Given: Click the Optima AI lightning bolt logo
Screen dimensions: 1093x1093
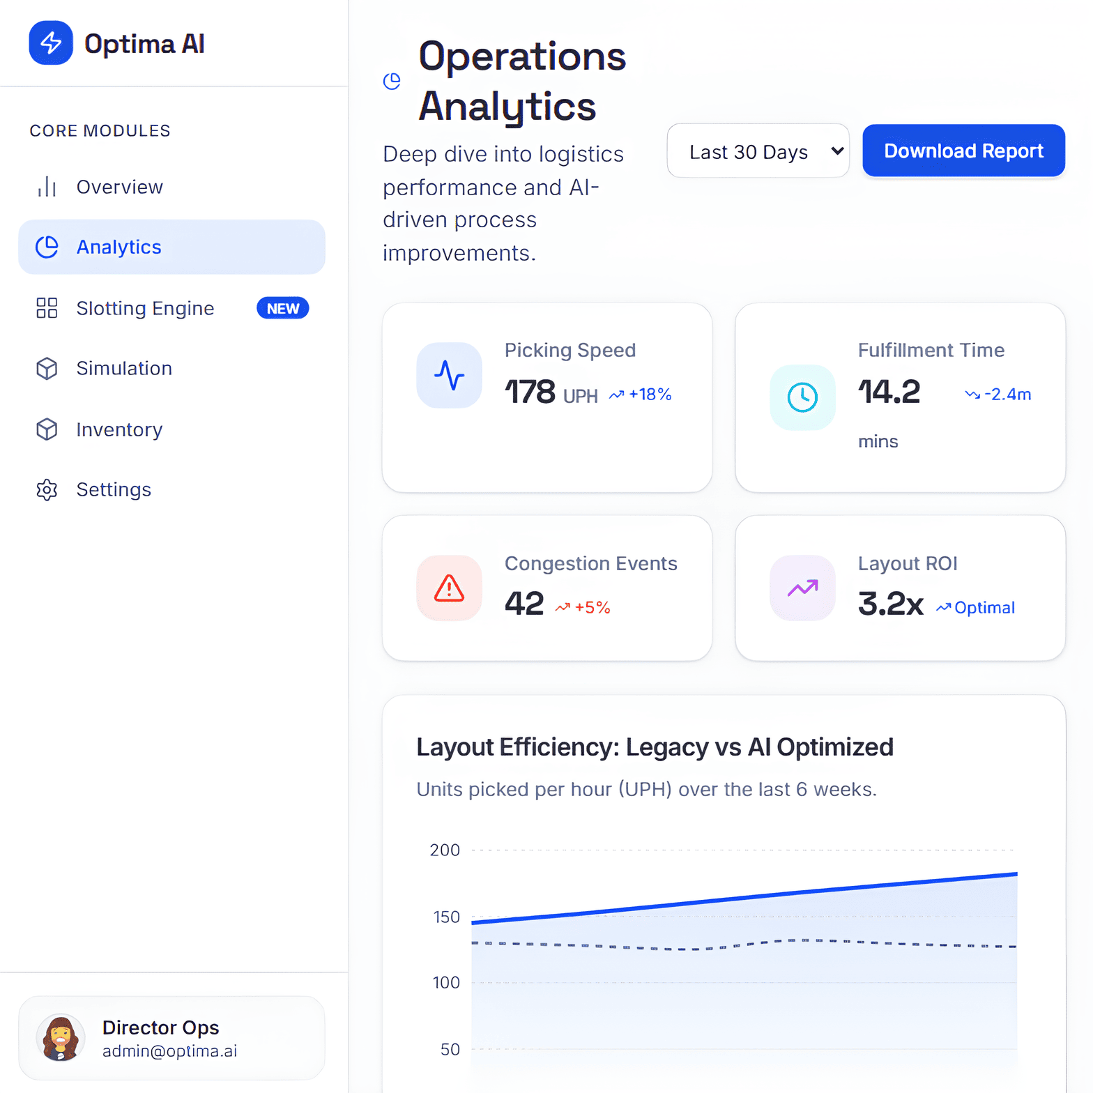Looking at the screenshot, I should [x=51, y=43].
